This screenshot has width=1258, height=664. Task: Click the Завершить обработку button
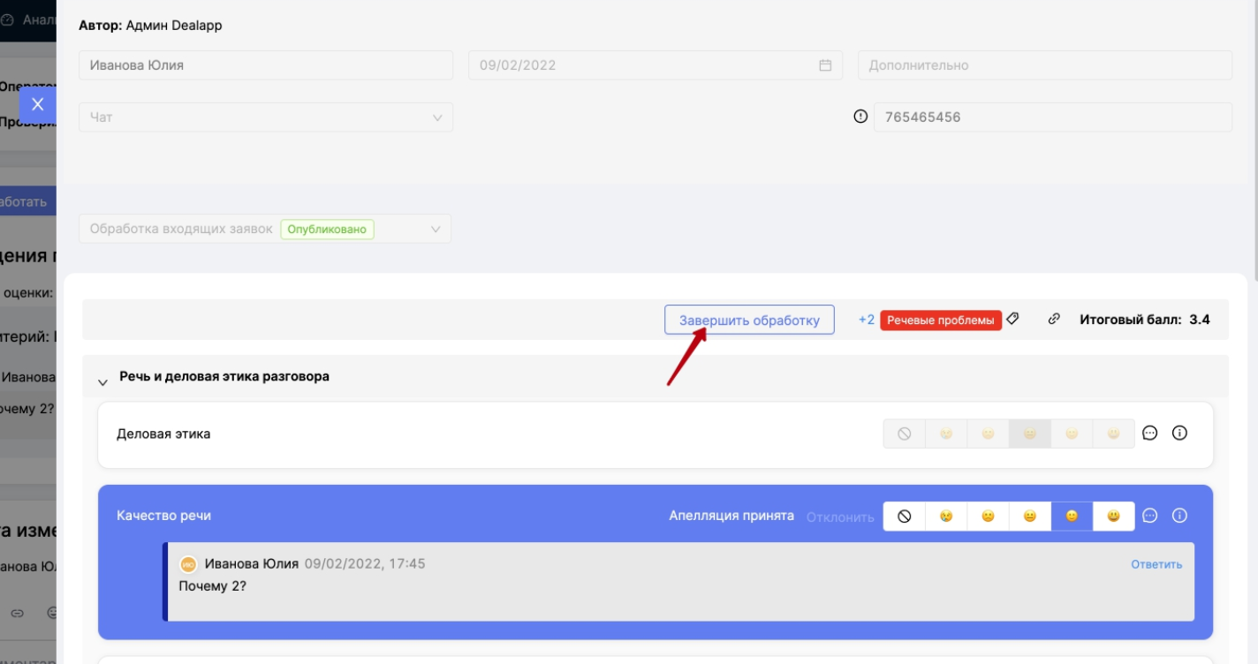pyautogui.click(x=749, y=321)
